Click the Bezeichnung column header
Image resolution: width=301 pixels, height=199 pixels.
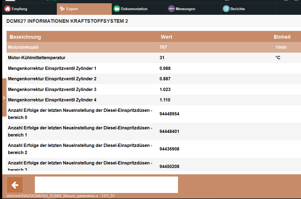[x=25, y=37]
